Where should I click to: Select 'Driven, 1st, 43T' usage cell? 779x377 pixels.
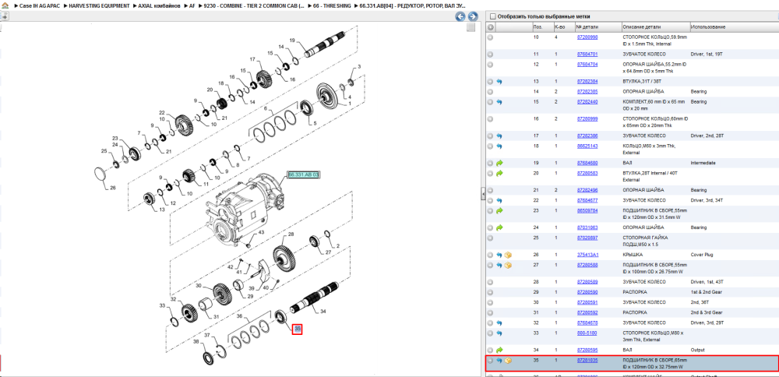click(707, 282)
